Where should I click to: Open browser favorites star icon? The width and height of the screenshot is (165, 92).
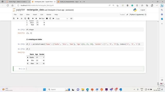click(x=142, y=5)
